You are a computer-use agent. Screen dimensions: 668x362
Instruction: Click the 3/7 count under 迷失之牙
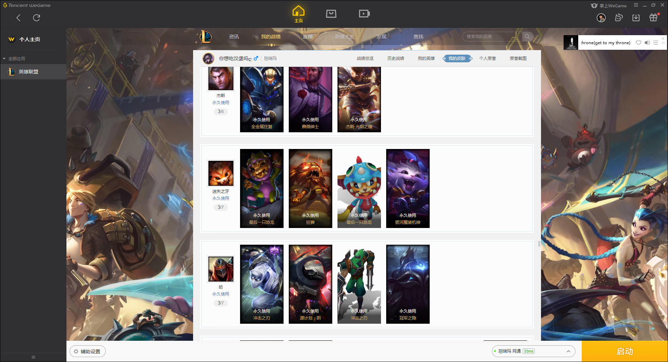pyautogui.click(x=221, y=207)
